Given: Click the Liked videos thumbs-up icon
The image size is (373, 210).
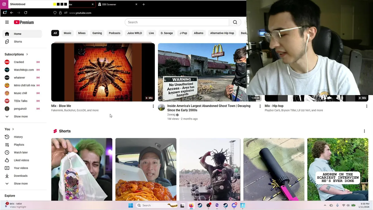Looking at the screenshot, I should click(x=7, y=160).
